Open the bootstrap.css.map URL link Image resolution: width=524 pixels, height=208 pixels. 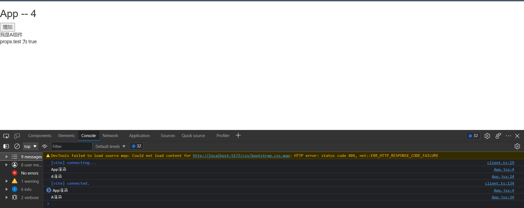coord(241,156)
